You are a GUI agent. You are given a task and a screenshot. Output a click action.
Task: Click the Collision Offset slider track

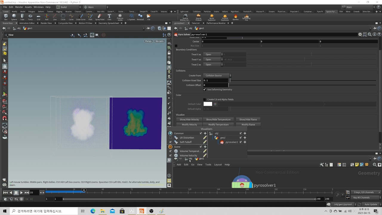(x=303, y=85)
